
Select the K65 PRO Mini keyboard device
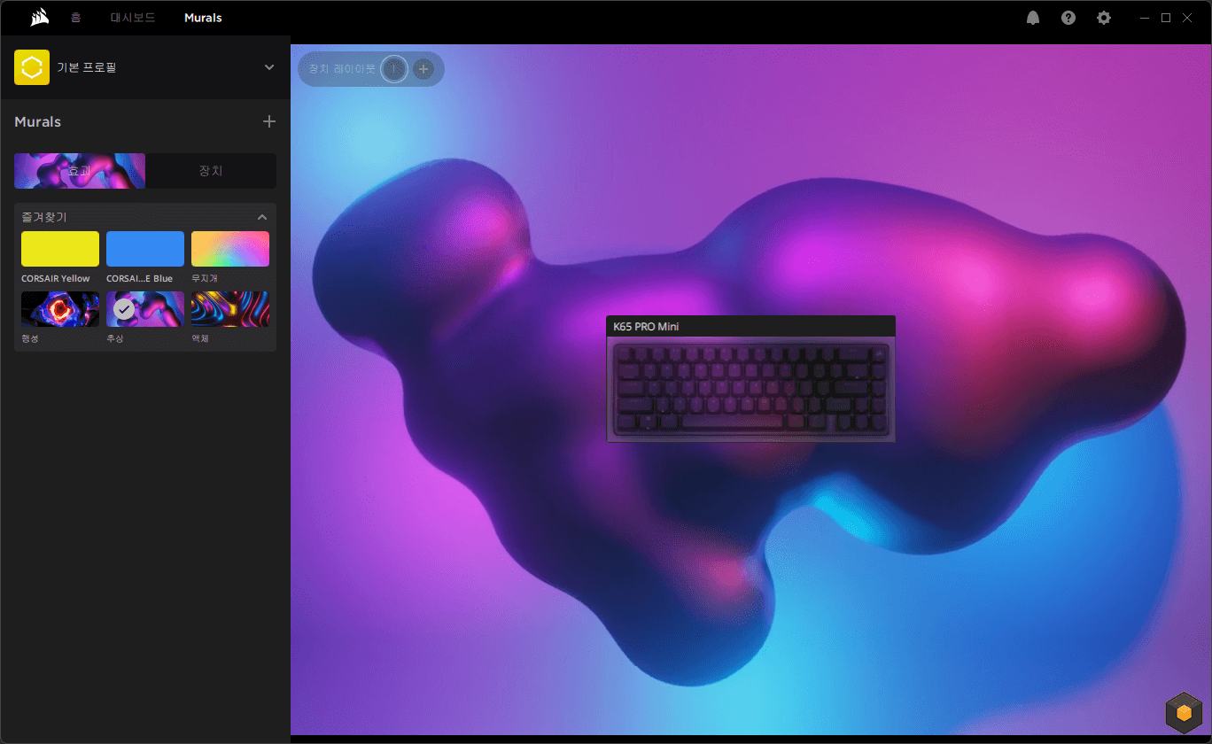(750, 379)
